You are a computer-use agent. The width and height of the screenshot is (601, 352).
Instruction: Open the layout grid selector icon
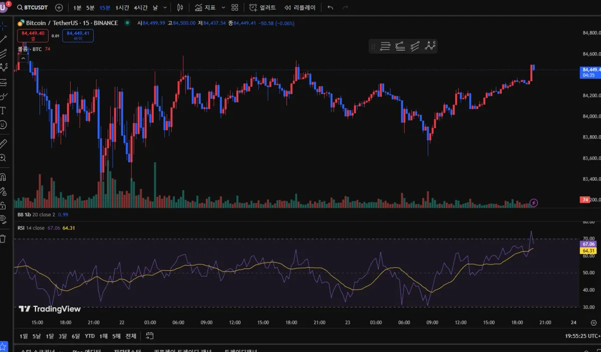pyautogui.click(x=234, y=8)
